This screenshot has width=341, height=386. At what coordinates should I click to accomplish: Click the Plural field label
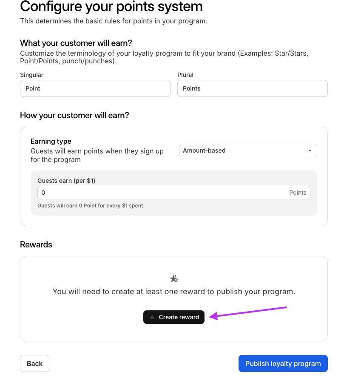coord(185,75)
